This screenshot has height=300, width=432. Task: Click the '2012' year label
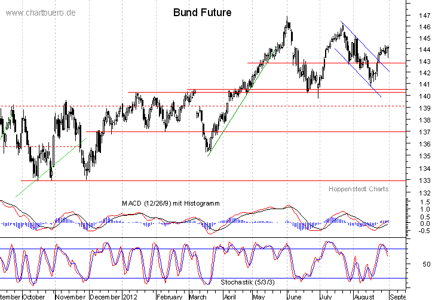[130, 296]
